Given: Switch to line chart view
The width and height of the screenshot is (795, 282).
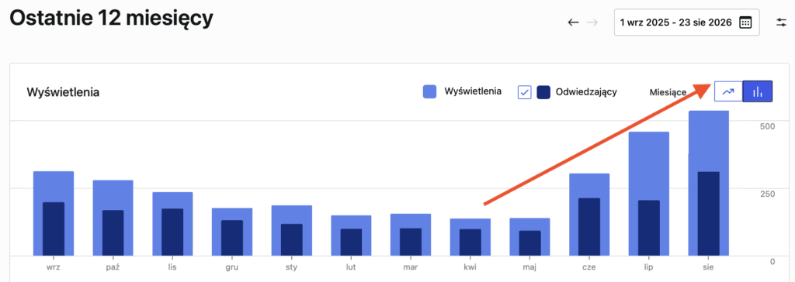Looking at the screenshot, I should (x=728, y=91).
